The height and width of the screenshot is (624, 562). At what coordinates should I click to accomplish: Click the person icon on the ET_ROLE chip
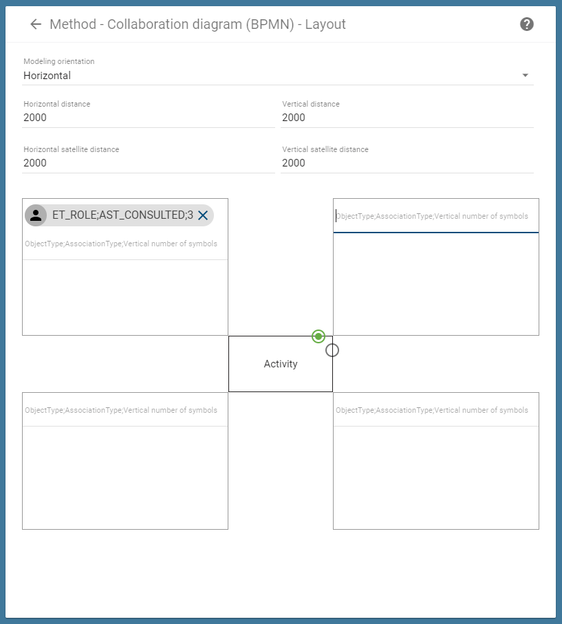[x=36, y=215]
